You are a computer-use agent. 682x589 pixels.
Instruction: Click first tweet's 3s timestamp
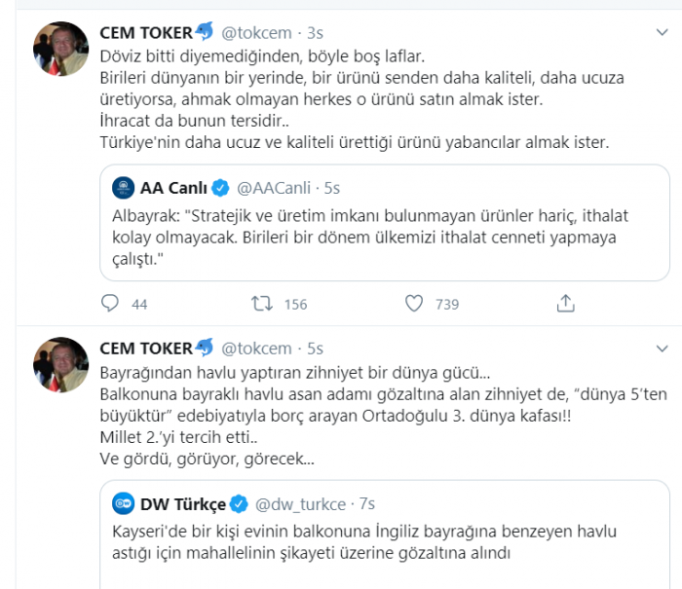pyautogui.click(x=314, y=33)
